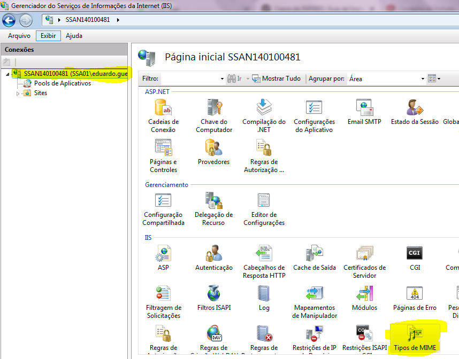459x359 pixels.
Task: Collapse the Gerenciamento group header
Action: 166,185
